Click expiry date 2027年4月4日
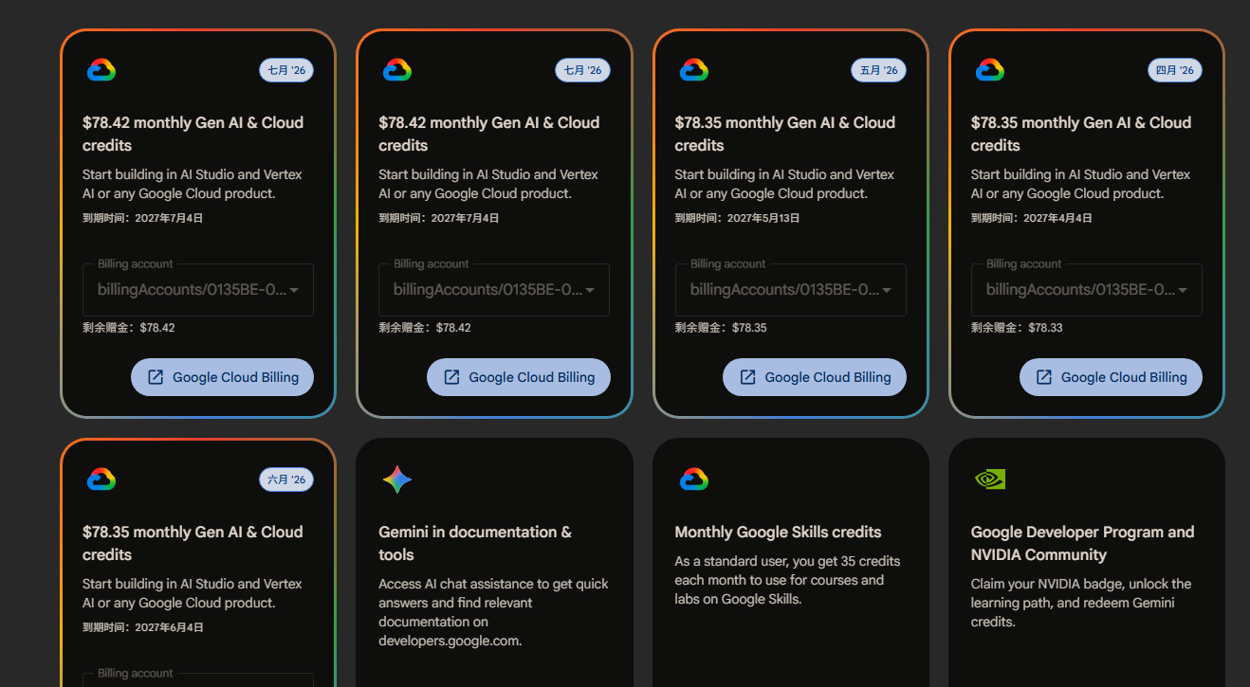 click(1032, 218)
